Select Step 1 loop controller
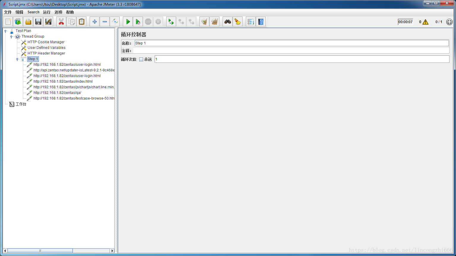Image resolution: width=456 pixels, height=256 pixels. (x=33, y=59)
